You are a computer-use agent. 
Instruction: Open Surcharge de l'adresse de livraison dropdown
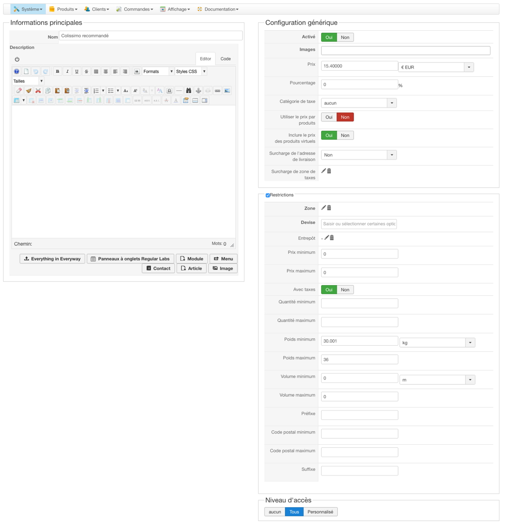(359, 155)
